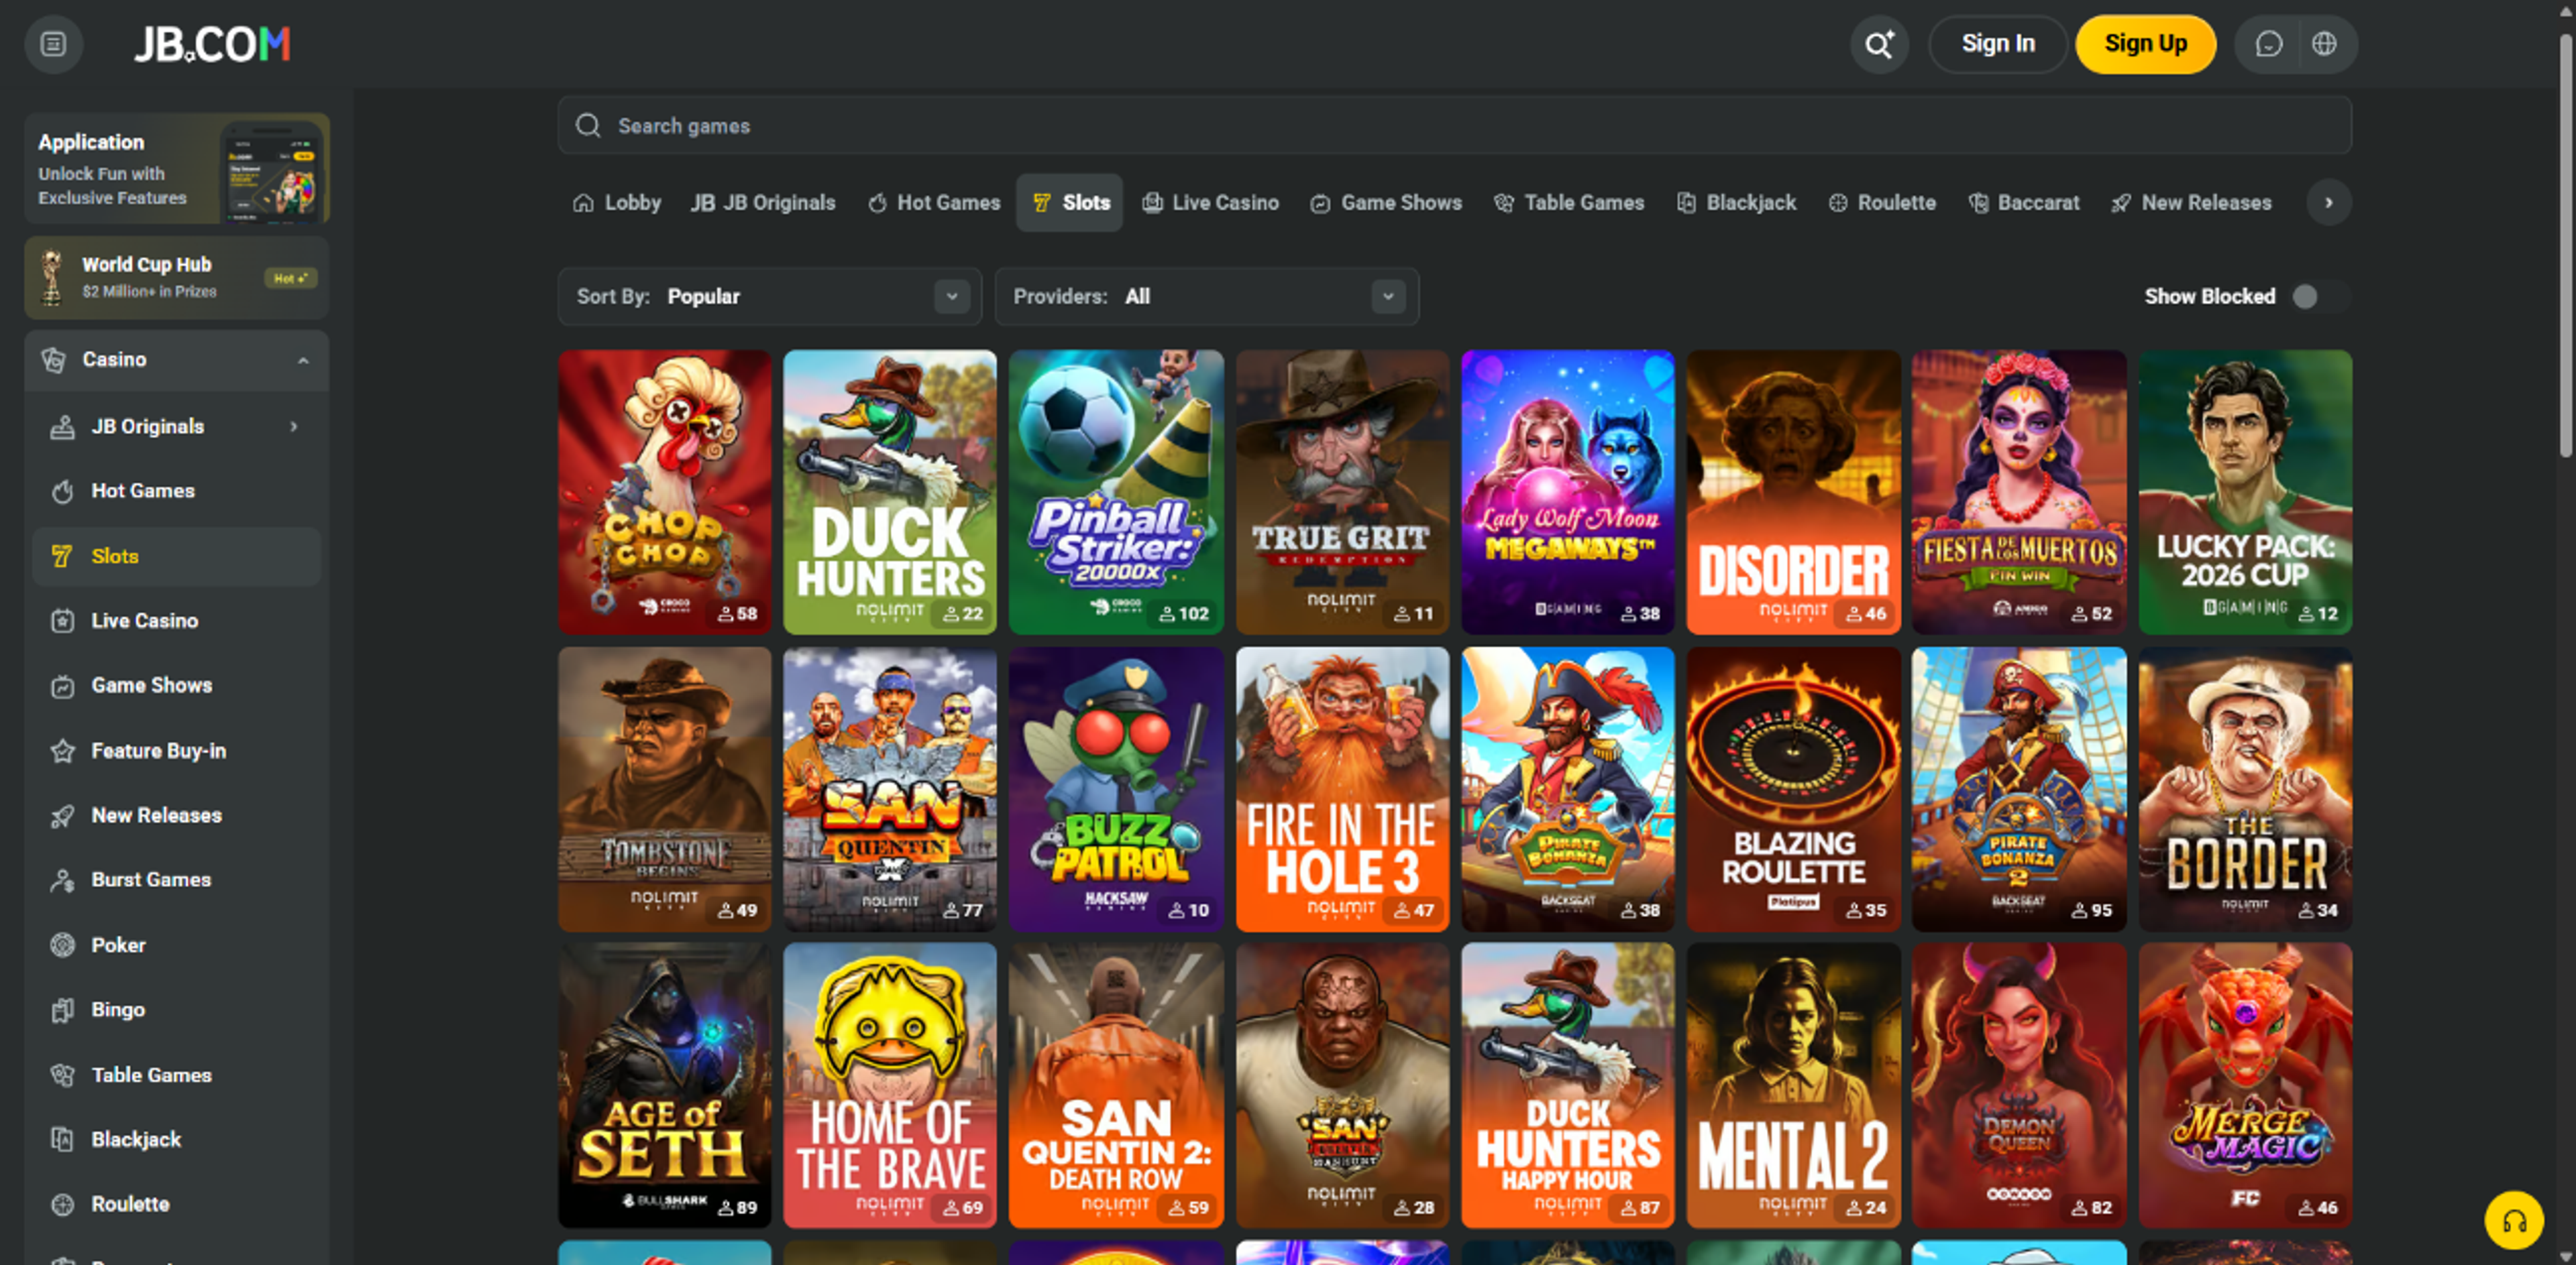Expand the JB Originals sidebar submenu arrow
Screen dimensions: 2576x1265
click(x=293, y=426)
